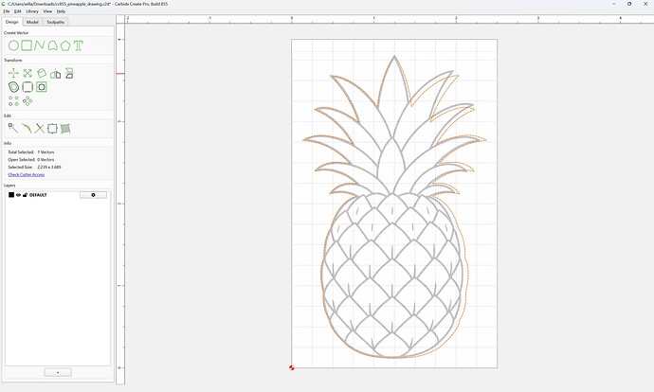Click the top center pineapple leaf tip
The width and height of the screenshot is (654, 392).
tap(394, 57)
